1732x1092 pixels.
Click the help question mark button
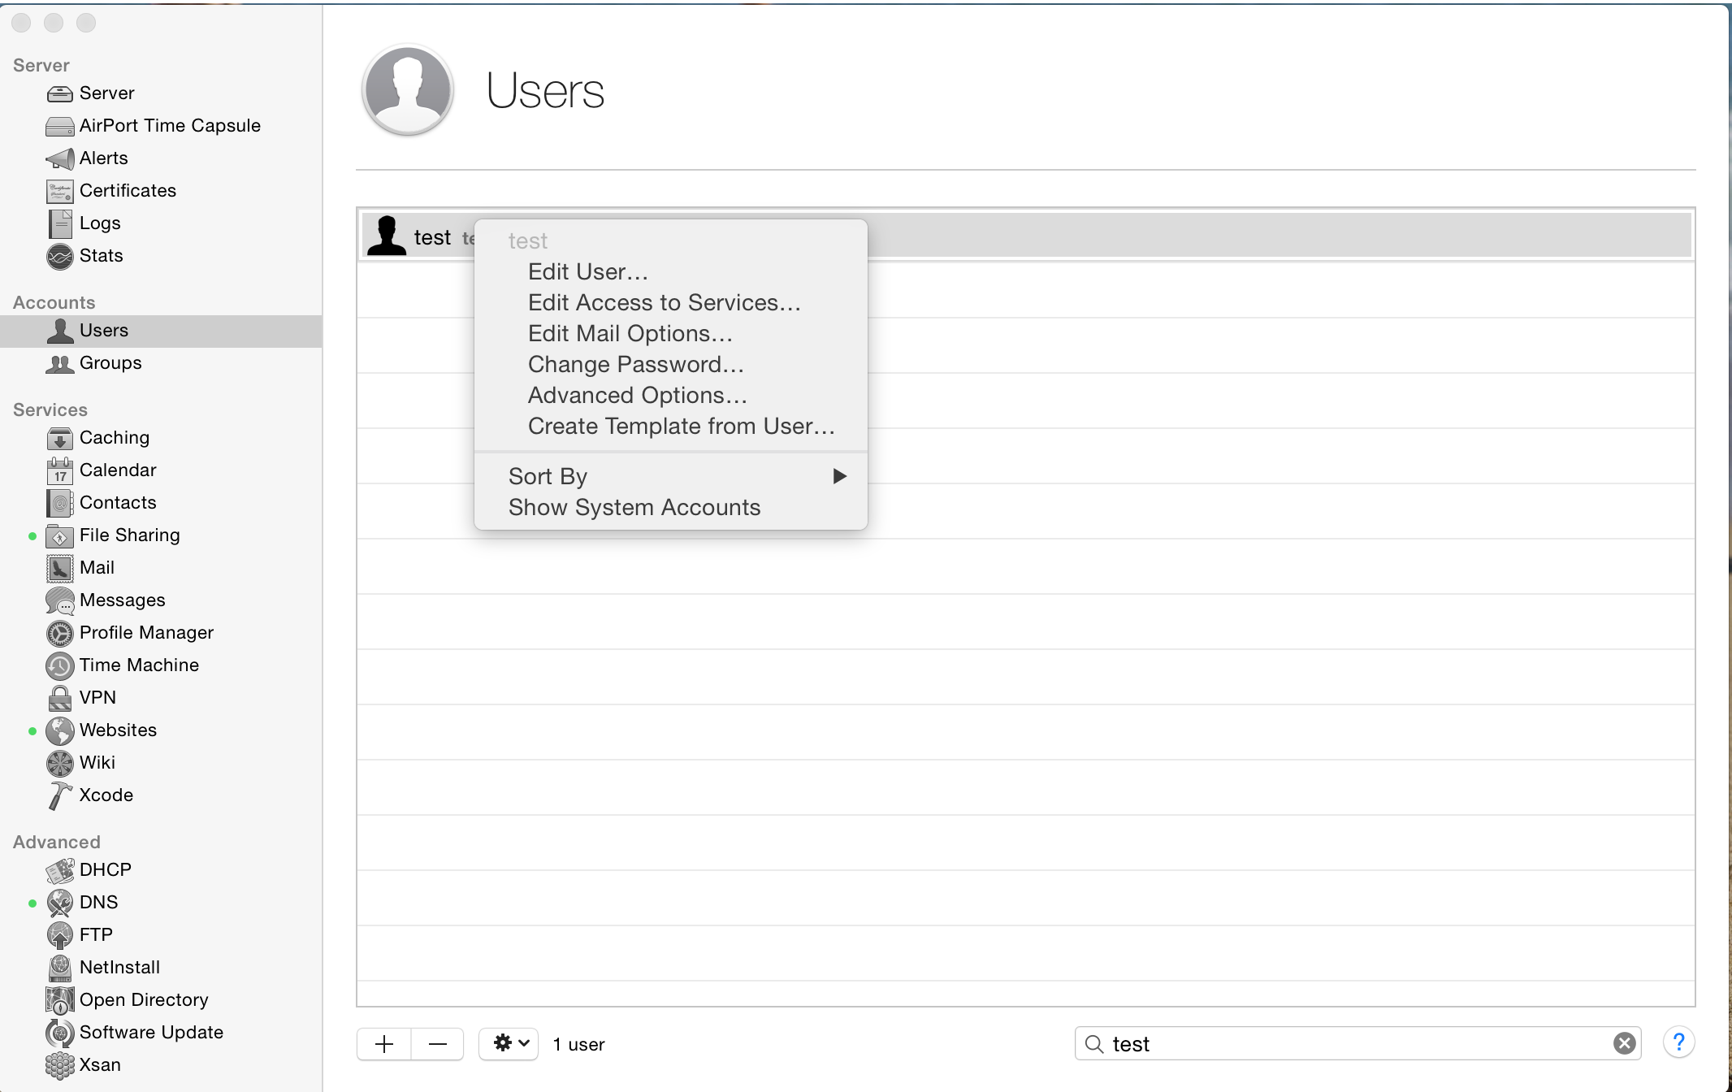(x=1678, y=1042)
